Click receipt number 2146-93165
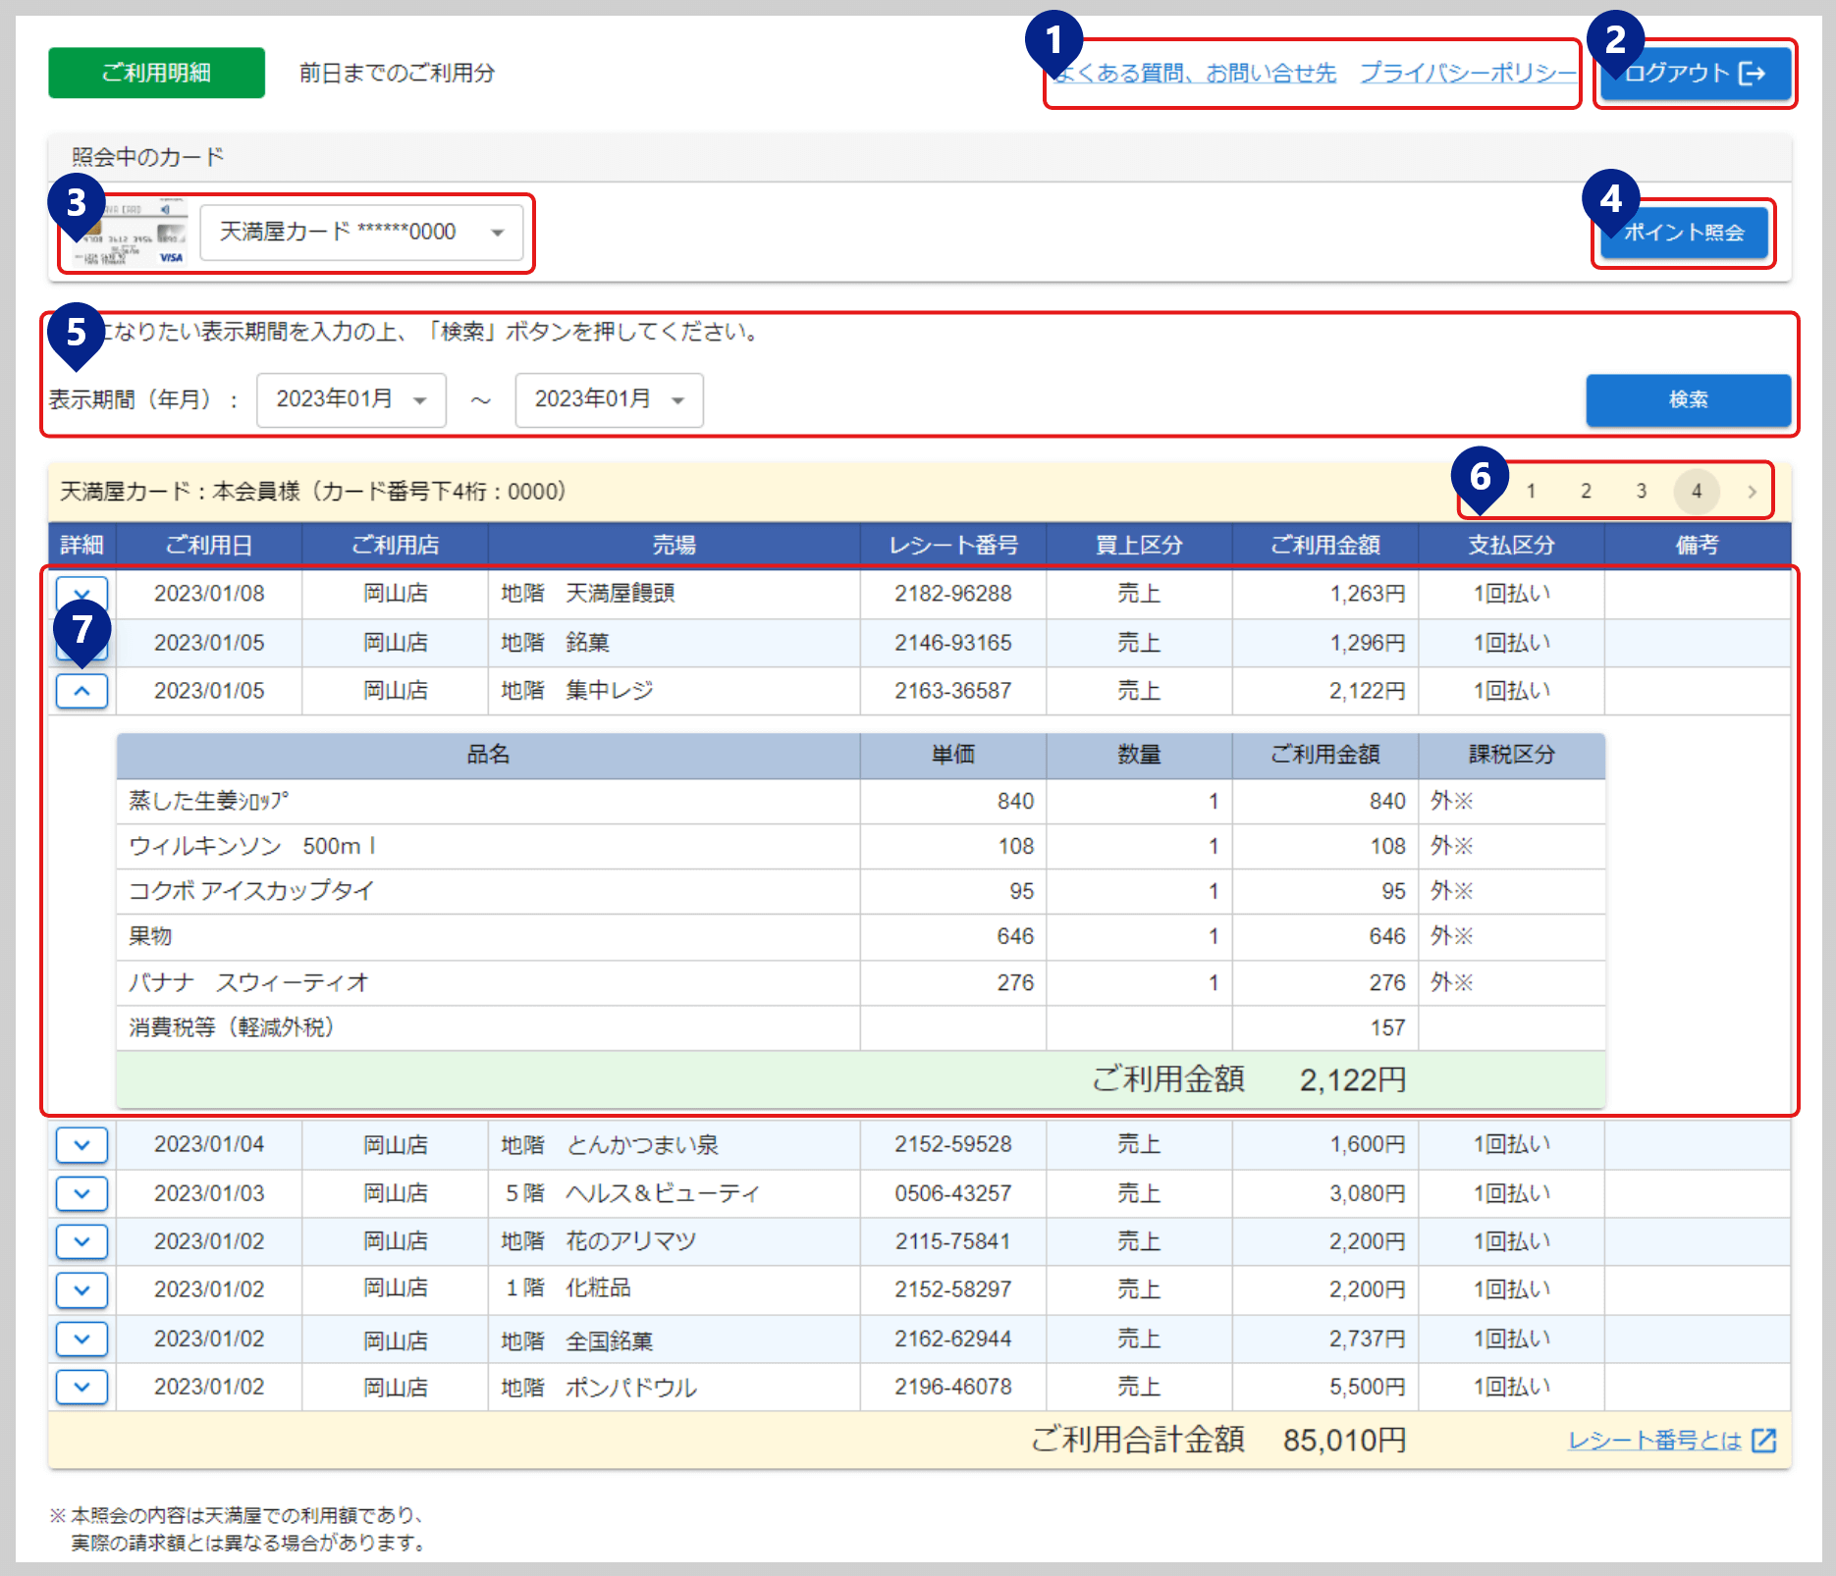1836x1576 pixels. coord(953,643)
